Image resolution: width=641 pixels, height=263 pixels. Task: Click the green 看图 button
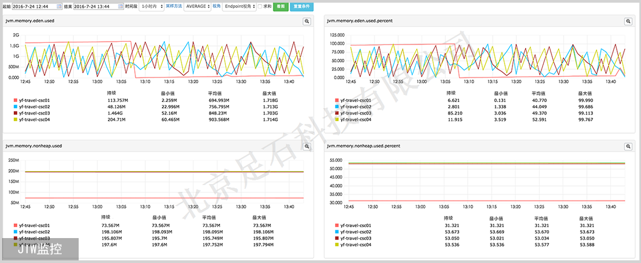tap(280, 6)
